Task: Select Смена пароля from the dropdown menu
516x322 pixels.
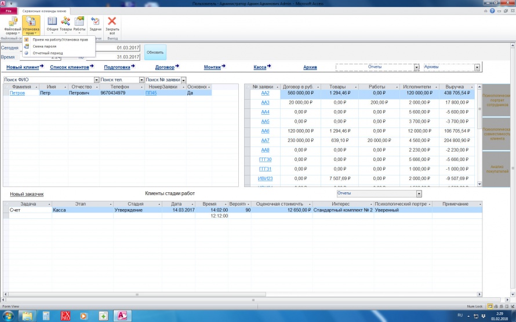Action: [x=45, y=46]
